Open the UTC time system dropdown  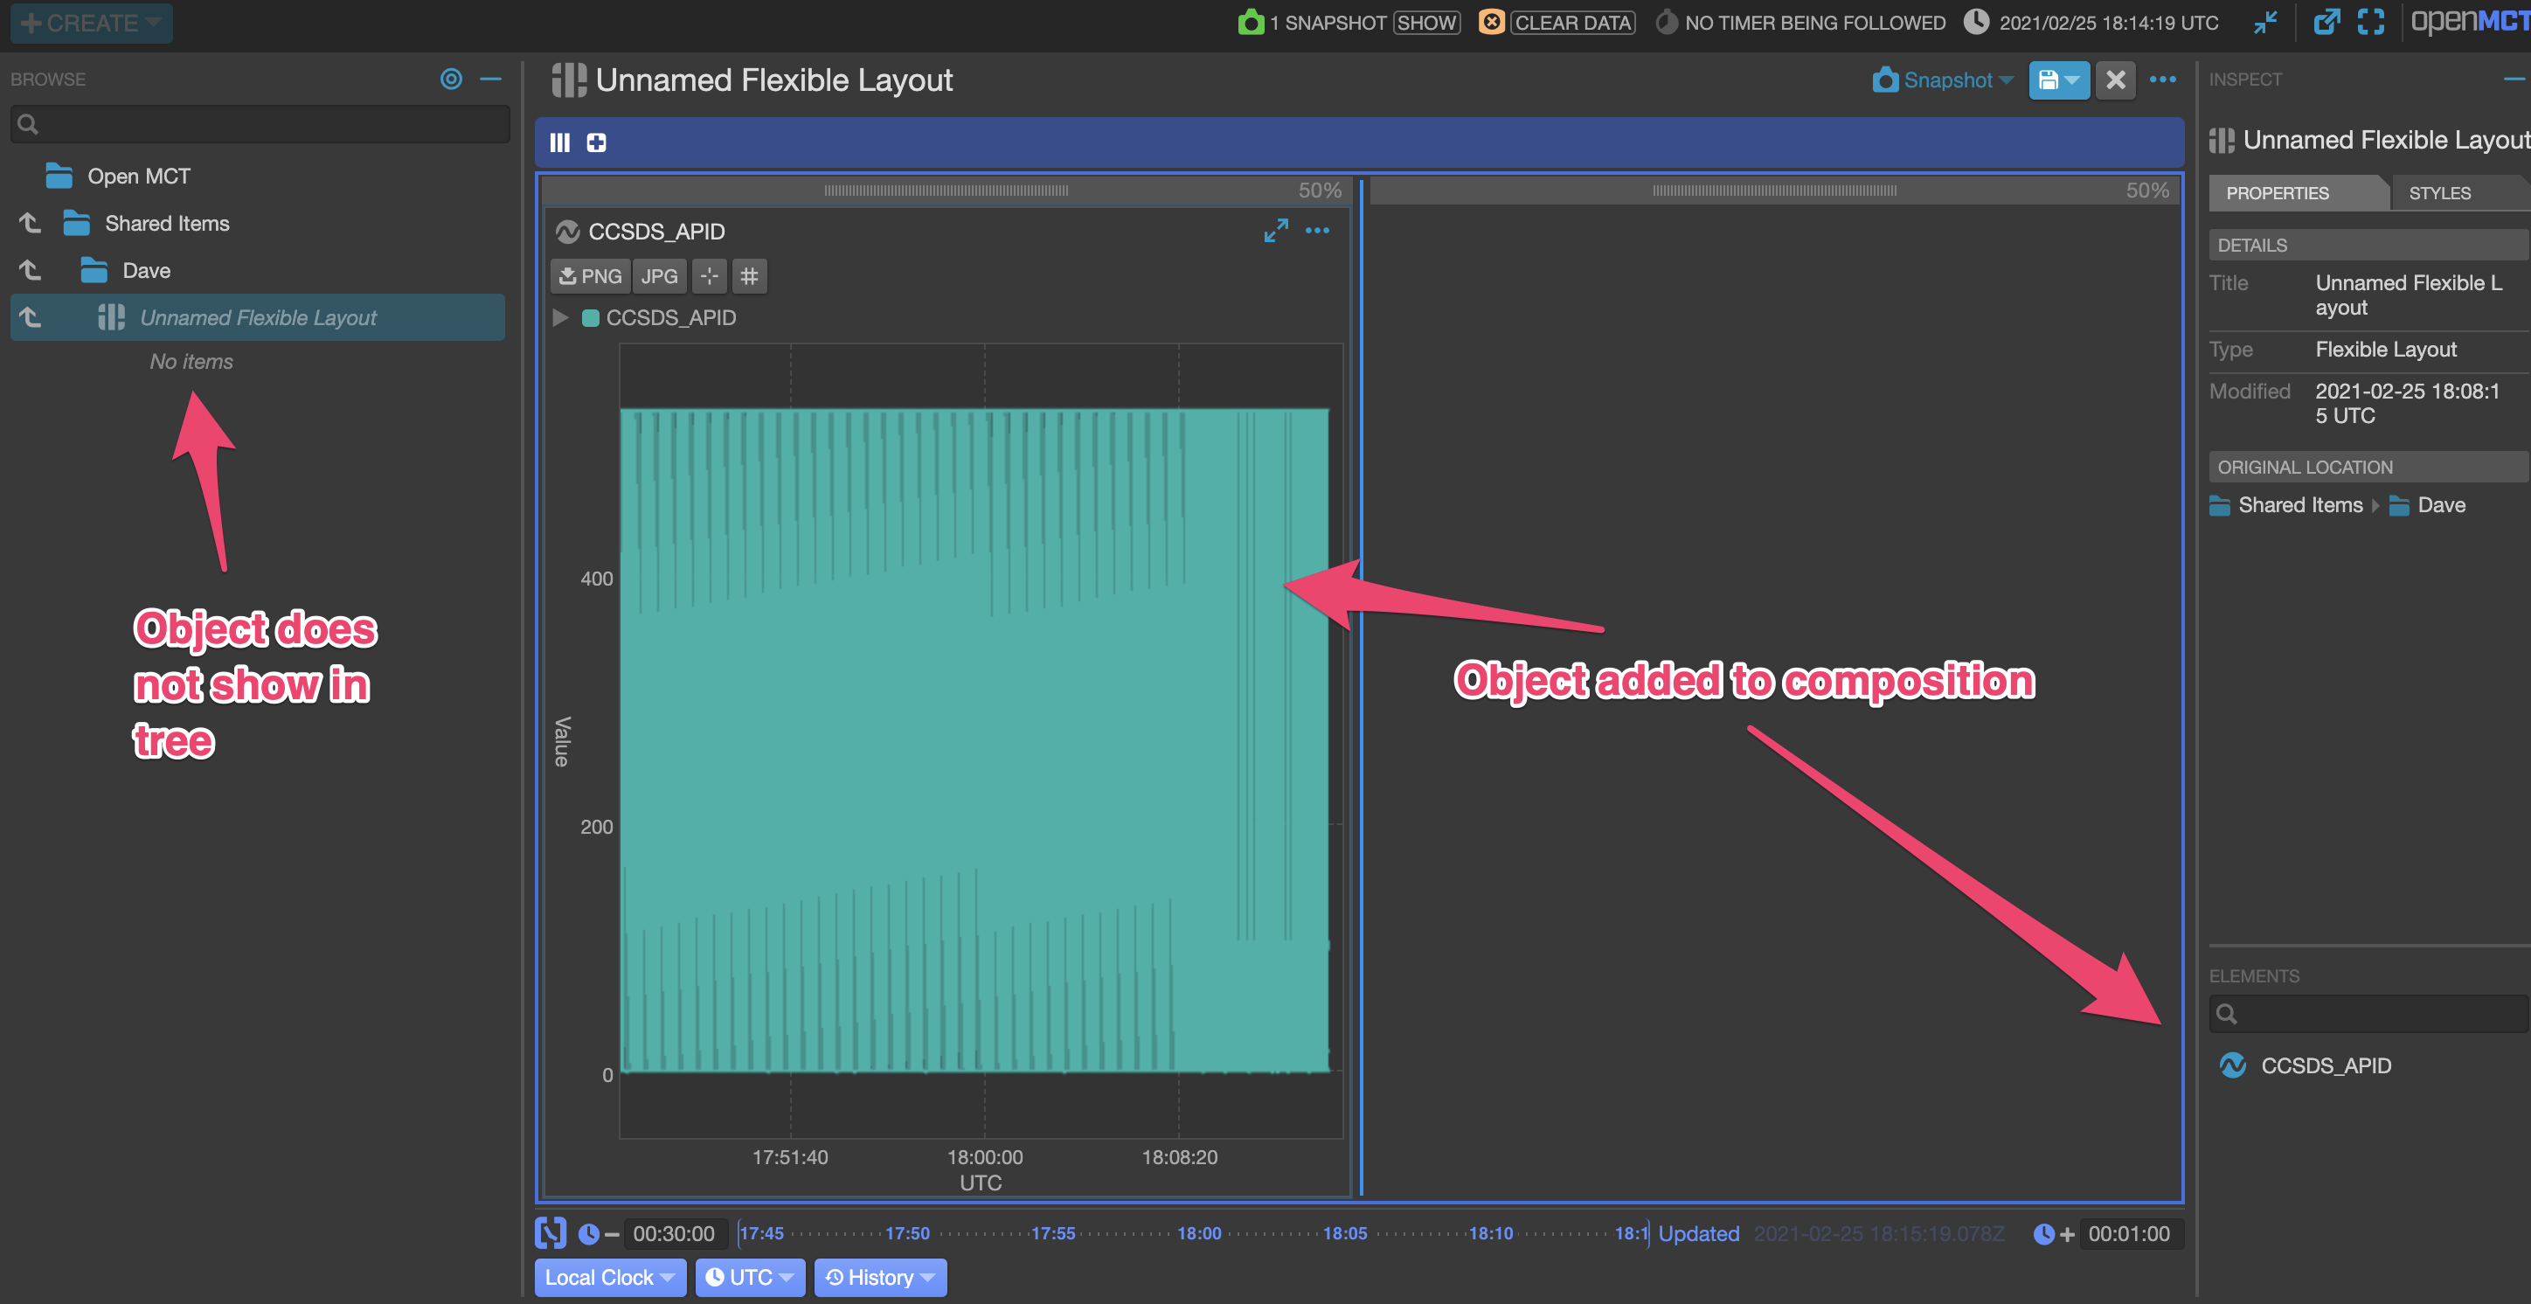tap(750, 1278)
